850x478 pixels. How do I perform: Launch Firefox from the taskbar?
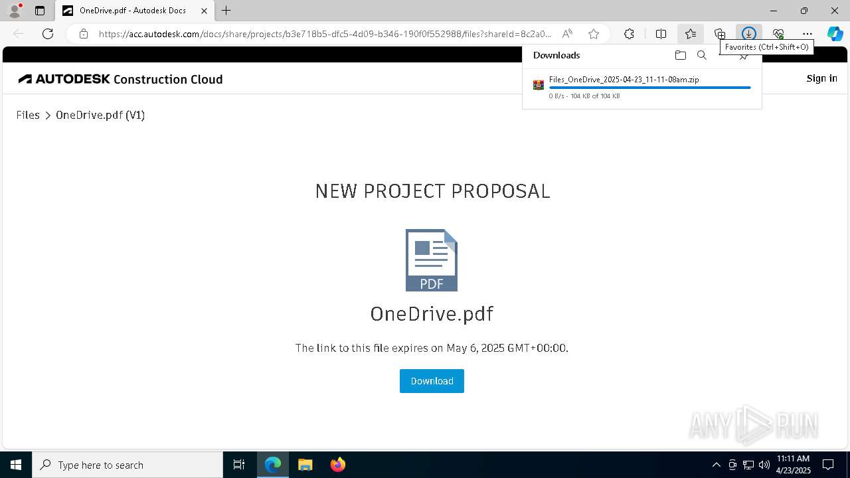(338, 465)
